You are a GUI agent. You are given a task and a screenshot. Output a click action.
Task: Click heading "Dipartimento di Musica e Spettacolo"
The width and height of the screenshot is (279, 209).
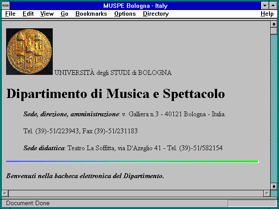pos(116,94)
